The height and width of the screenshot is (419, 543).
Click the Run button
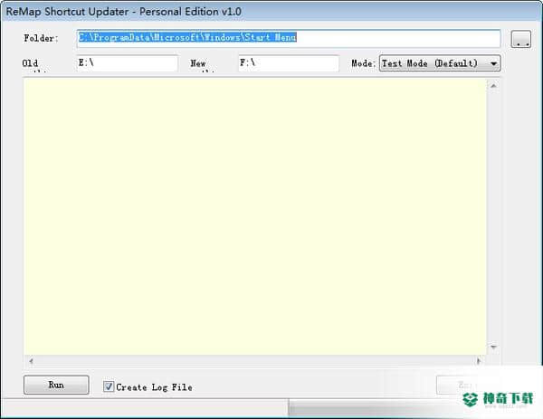point(56,385)
